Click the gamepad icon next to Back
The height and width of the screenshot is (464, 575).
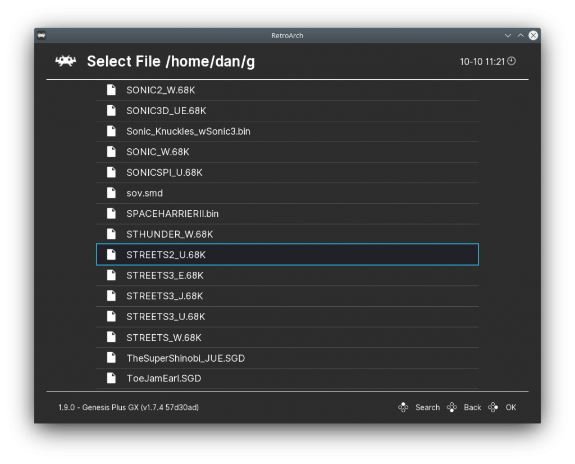[452, 407]
